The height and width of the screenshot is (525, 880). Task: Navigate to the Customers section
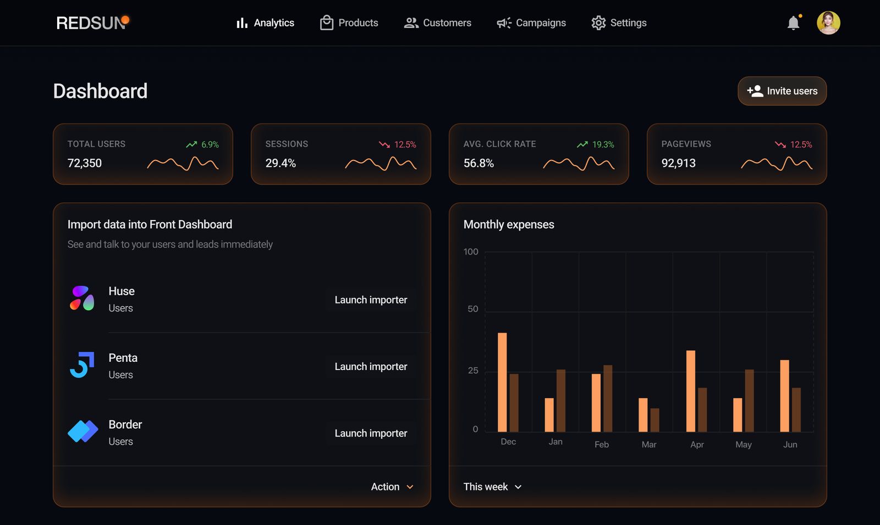point(438,23)
